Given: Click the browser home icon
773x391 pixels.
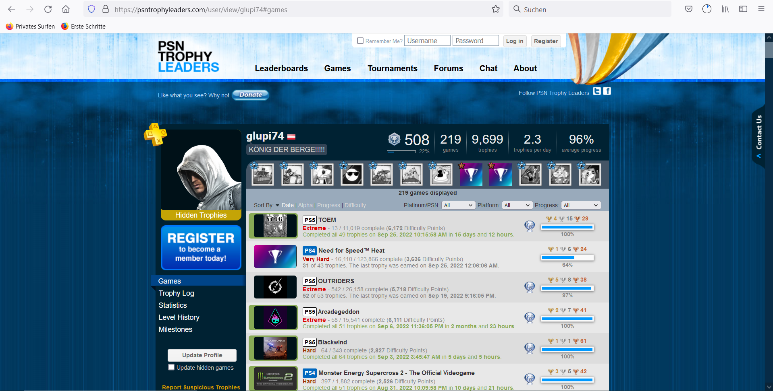Looking at the screenshot, I should point(66,9).
